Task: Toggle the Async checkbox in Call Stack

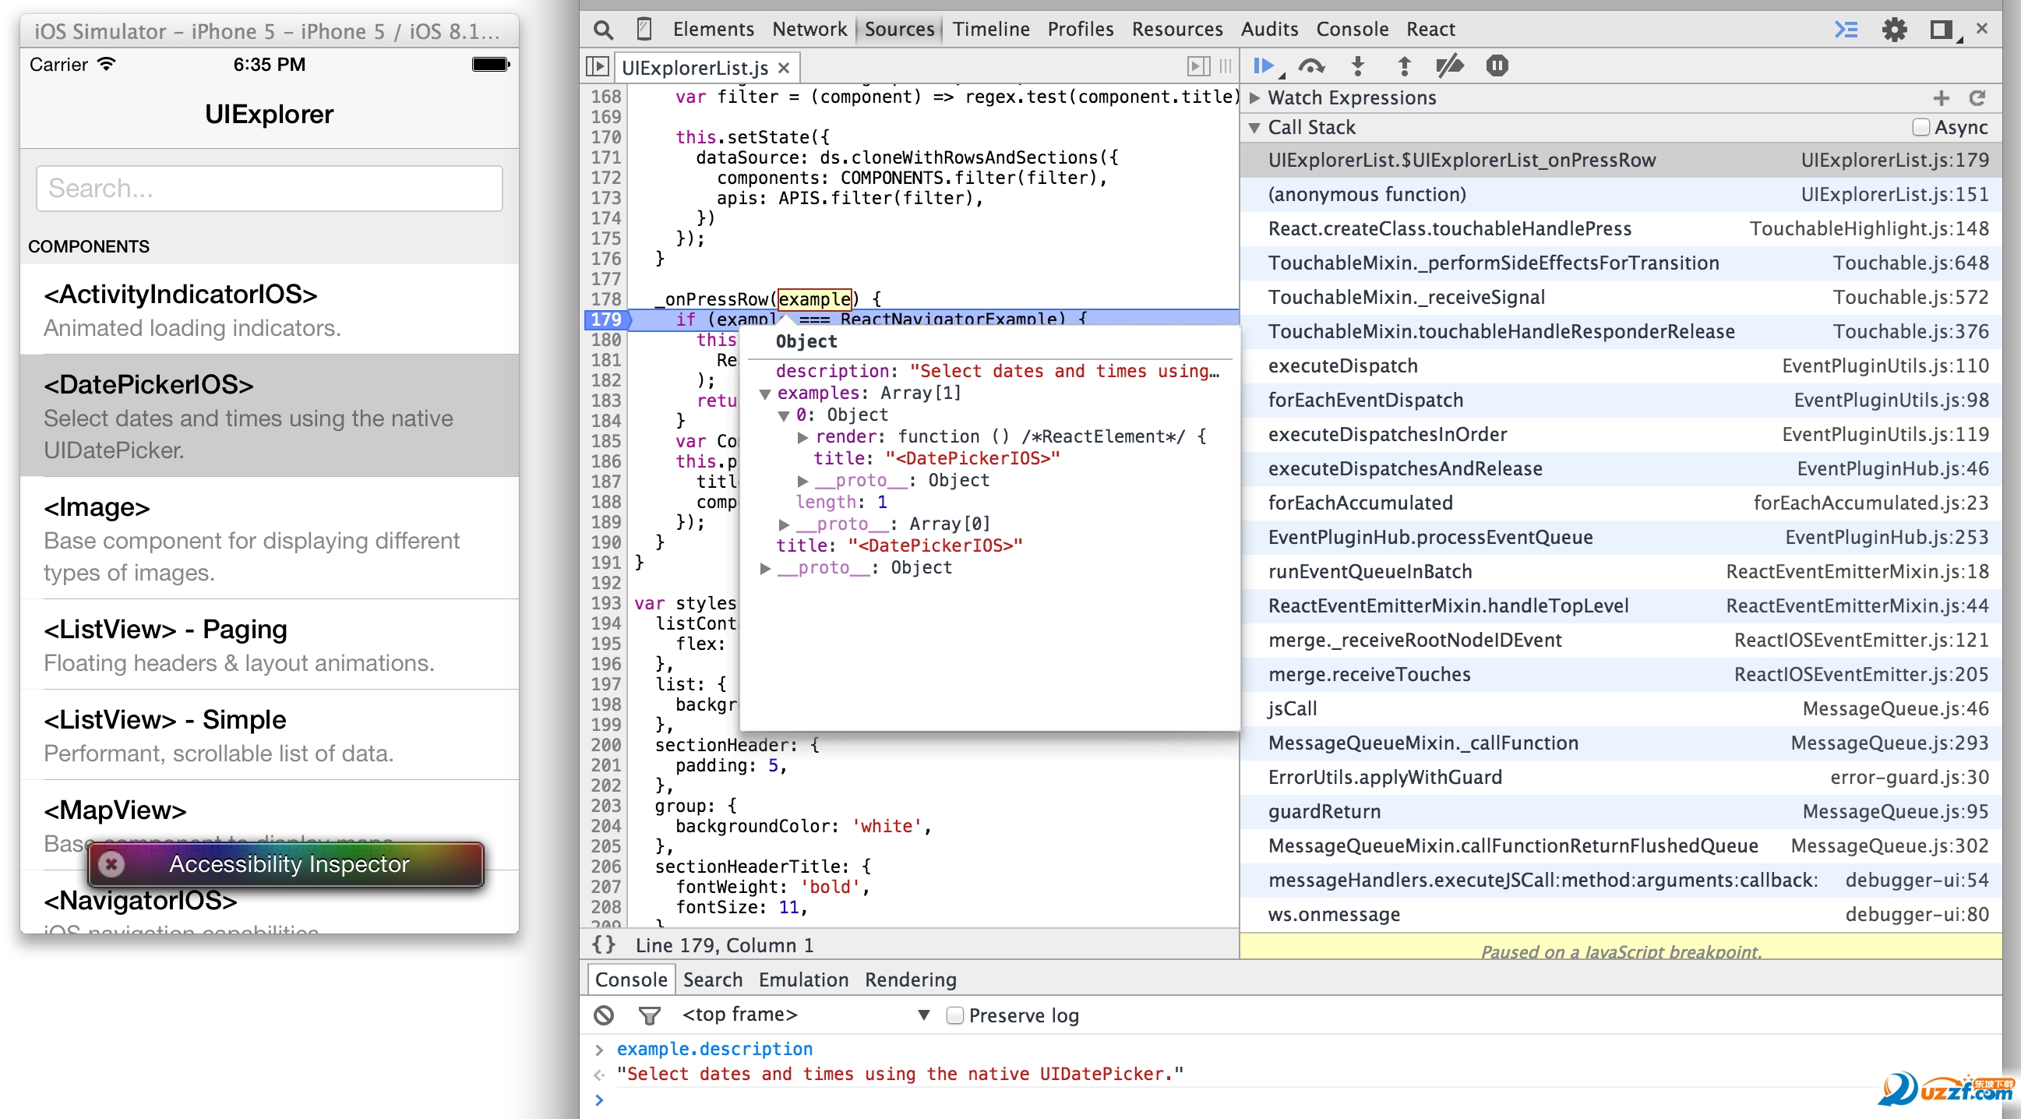Action: click(1919, 128)
